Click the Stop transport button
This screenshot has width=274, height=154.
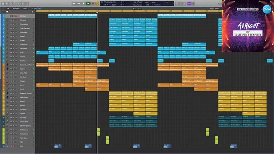[x=83, y=3]
